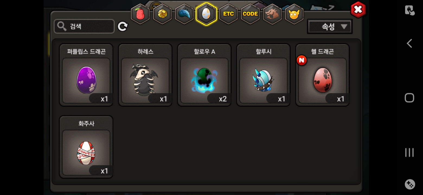Open the yellow horned face tab
Viewport: 423px width, 195px height.
(294, 14)
